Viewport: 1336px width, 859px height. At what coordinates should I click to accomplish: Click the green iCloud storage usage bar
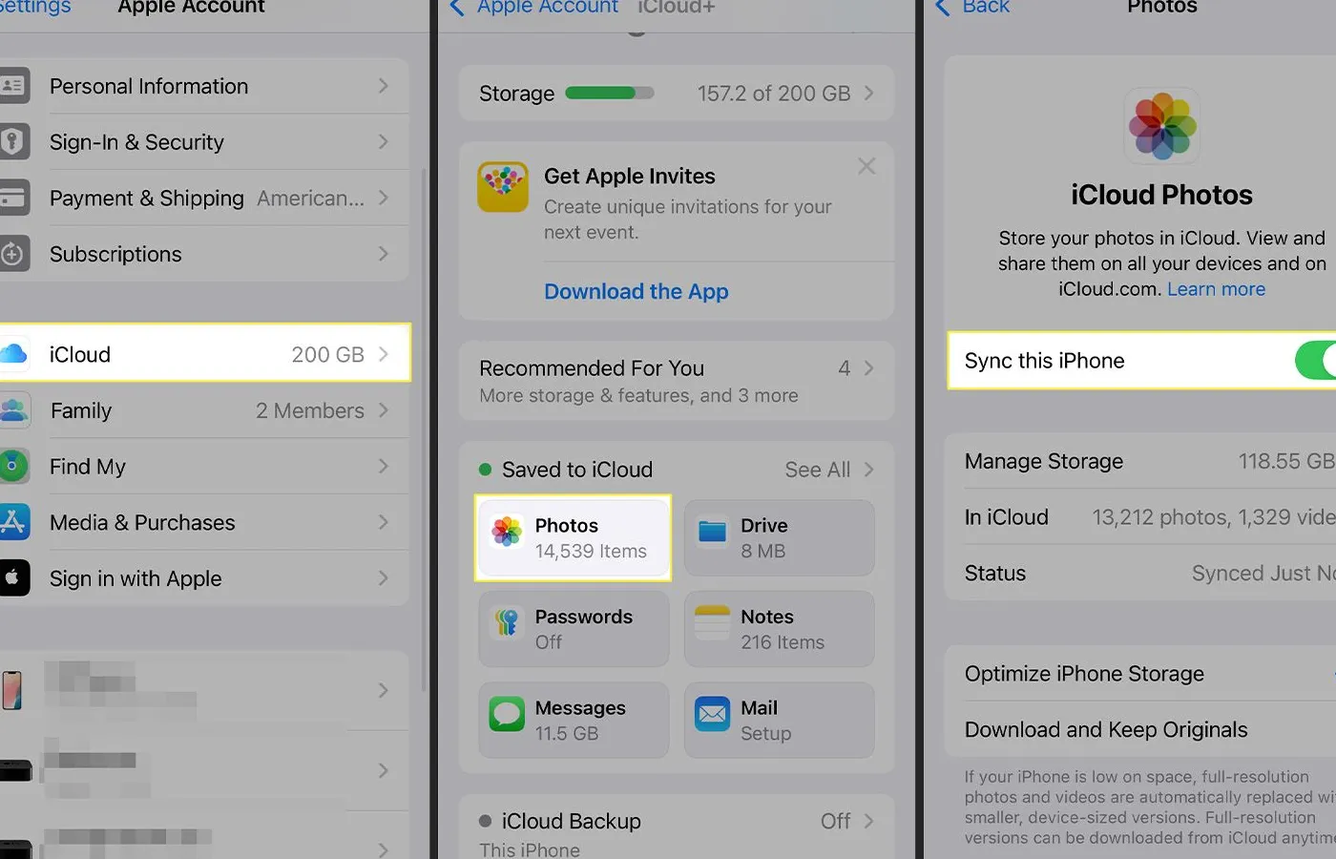coord(610,93)
